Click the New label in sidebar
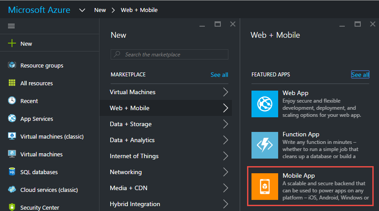Image resolution: width=379 pixels, height=211 pixels. tap(26, 44)
